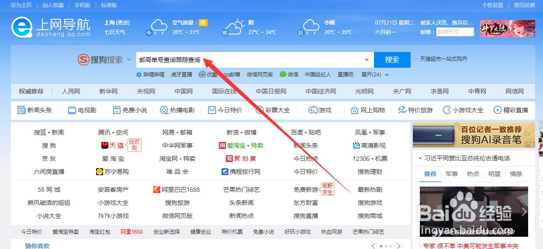Switch to 情感 news tab
Screen dimensions: 543x249
[516, 174]
